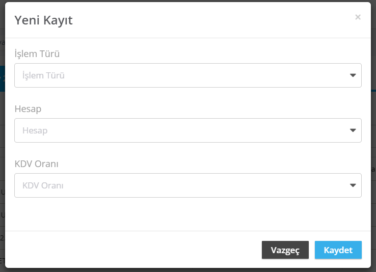Screen dimensions: 376x272
Task: Save the record with Kaydet button
Action: (x=338, y=250)
